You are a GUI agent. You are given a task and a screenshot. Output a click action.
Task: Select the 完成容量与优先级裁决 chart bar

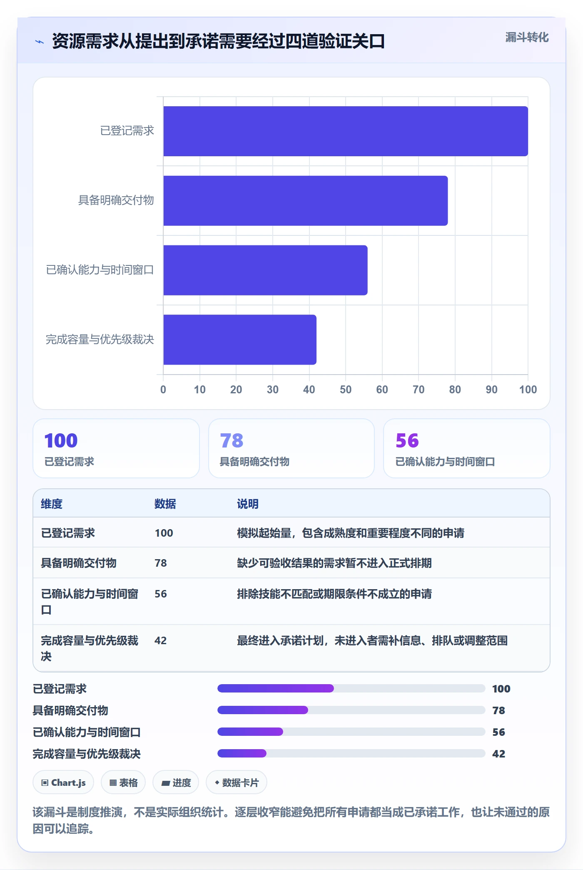240,340
